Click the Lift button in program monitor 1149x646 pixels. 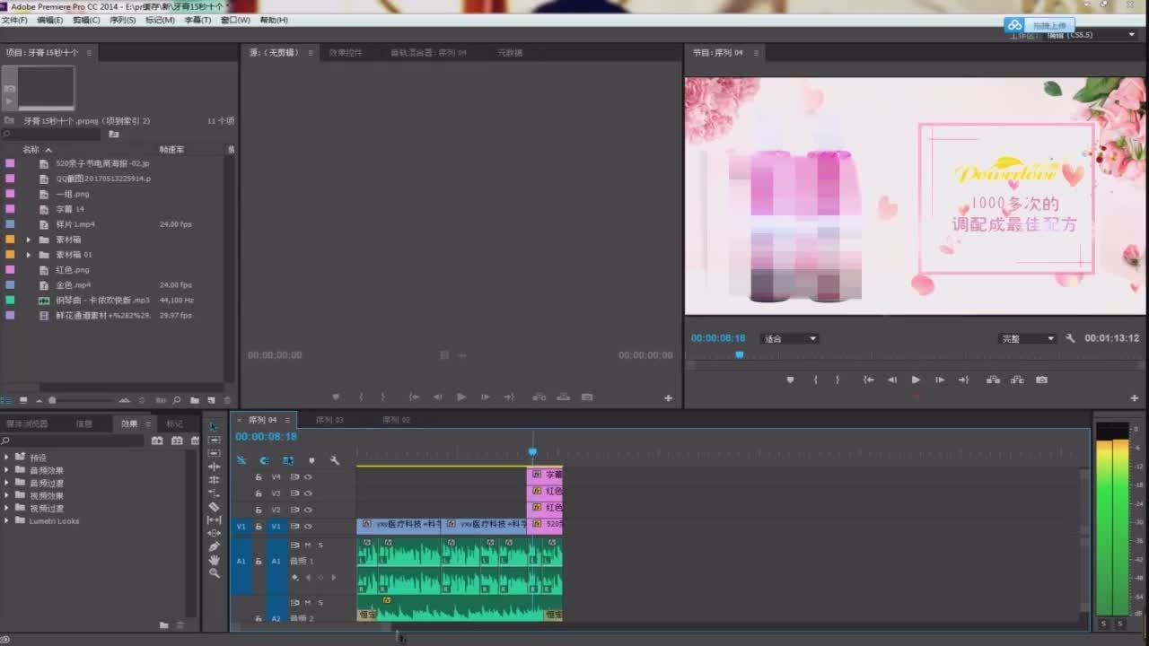pos(993,380)
